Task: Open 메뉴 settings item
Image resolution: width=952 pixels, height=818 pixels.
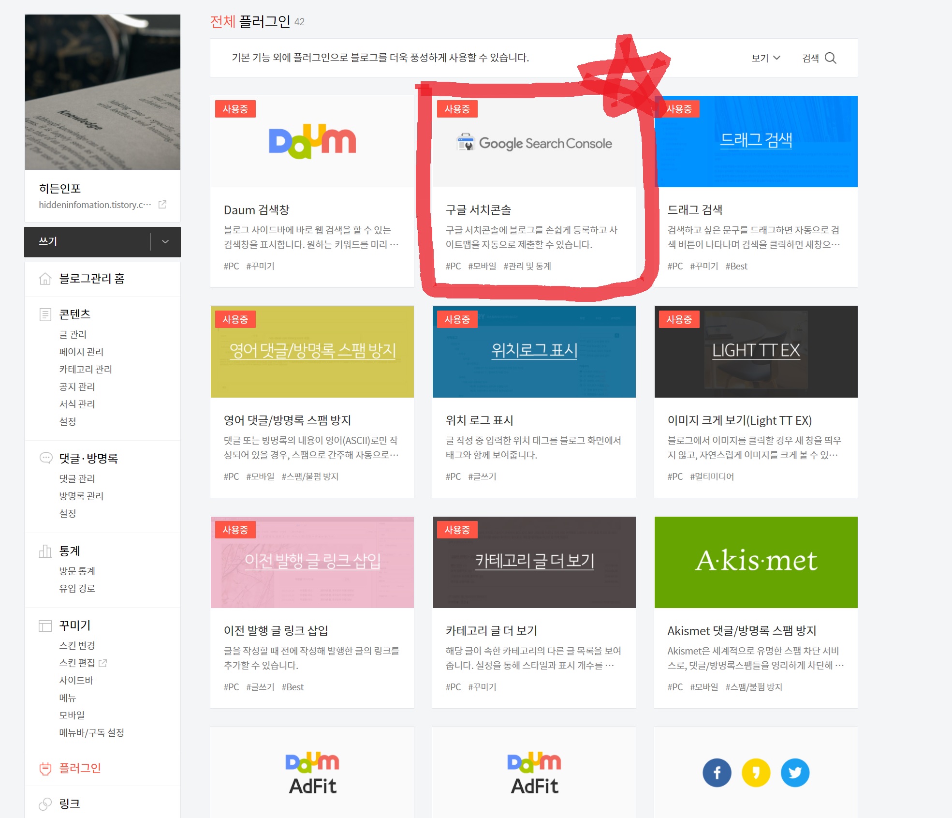Action: (x=68, y=698)
